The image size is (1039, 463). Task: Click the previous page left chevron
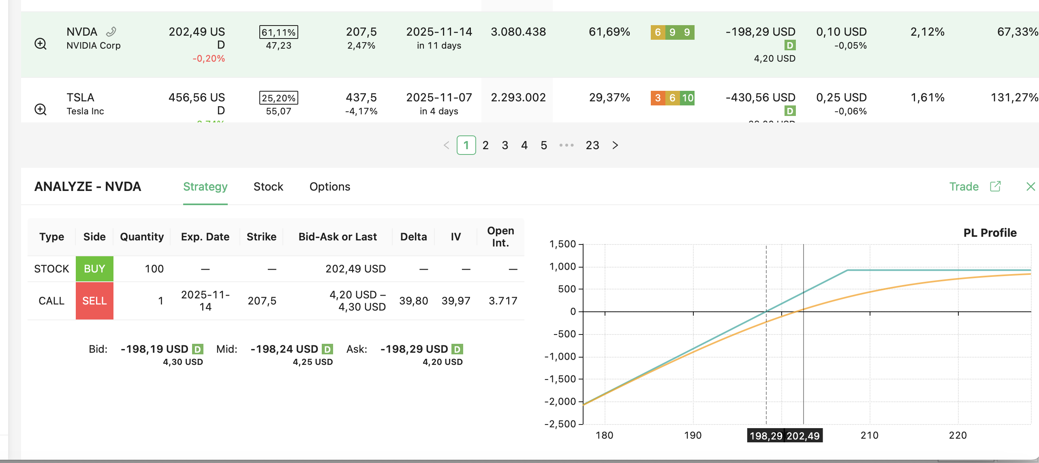[446, 145]
